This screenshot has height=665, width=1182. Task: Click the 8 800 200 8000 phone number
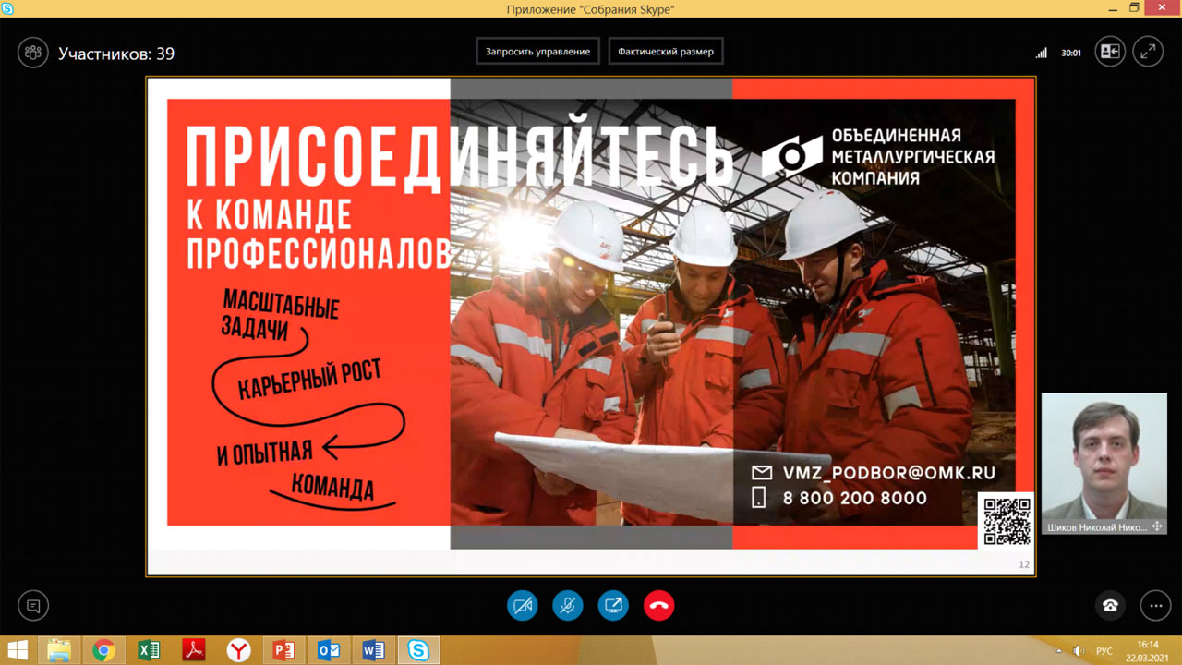855,498
